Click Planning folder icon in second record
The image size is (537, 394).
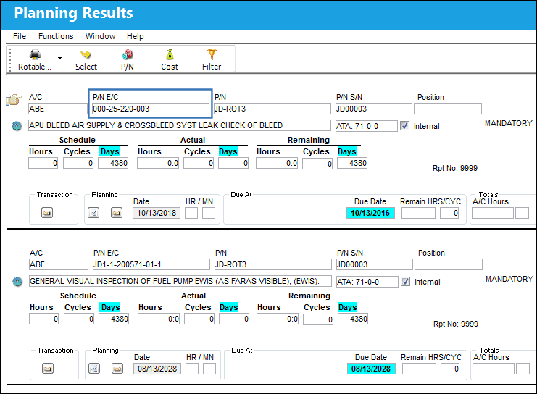click(117, 369)
